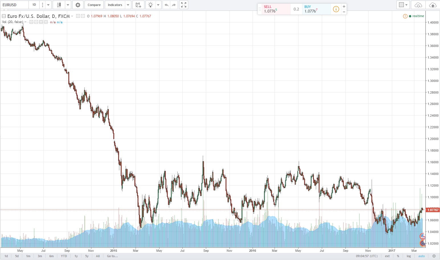
Task: Enter fullscreen chart mode
Action: pyautogui.click(x=184, y=5)
